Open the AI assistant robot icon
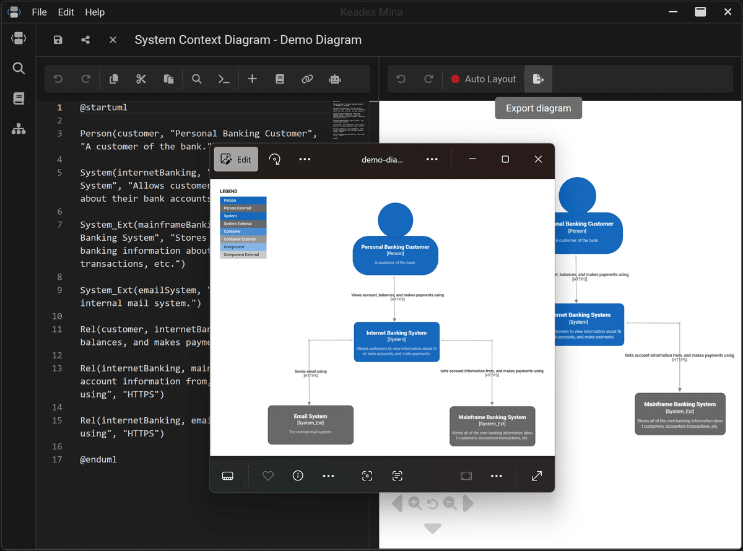This screenshot has height=551, width=743. click(334, 79)
